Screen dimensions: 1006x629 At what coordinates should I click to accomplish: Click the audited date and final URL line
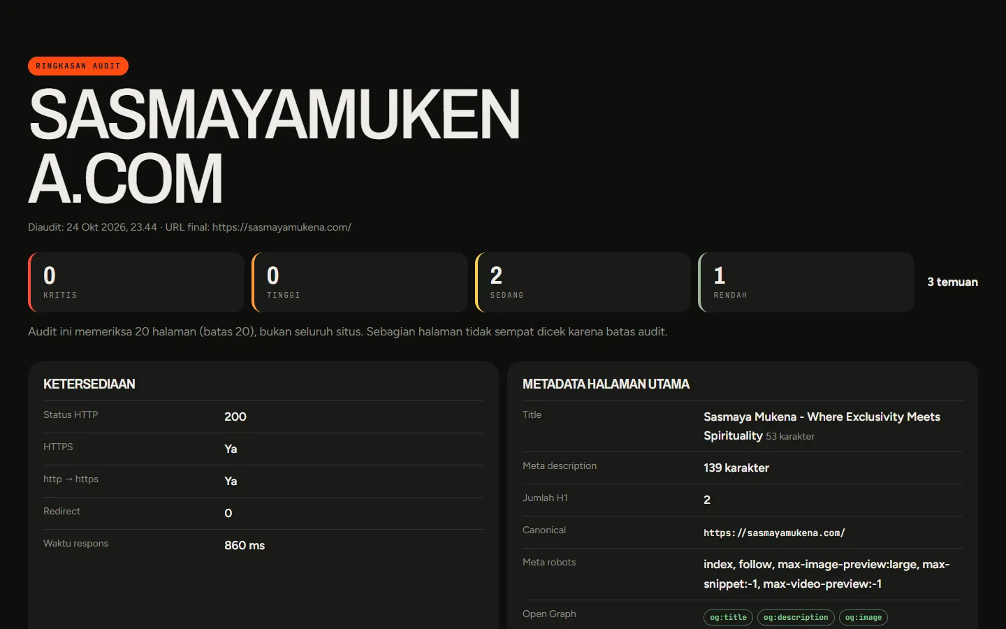pyautogui.click(x=189, y=227)
